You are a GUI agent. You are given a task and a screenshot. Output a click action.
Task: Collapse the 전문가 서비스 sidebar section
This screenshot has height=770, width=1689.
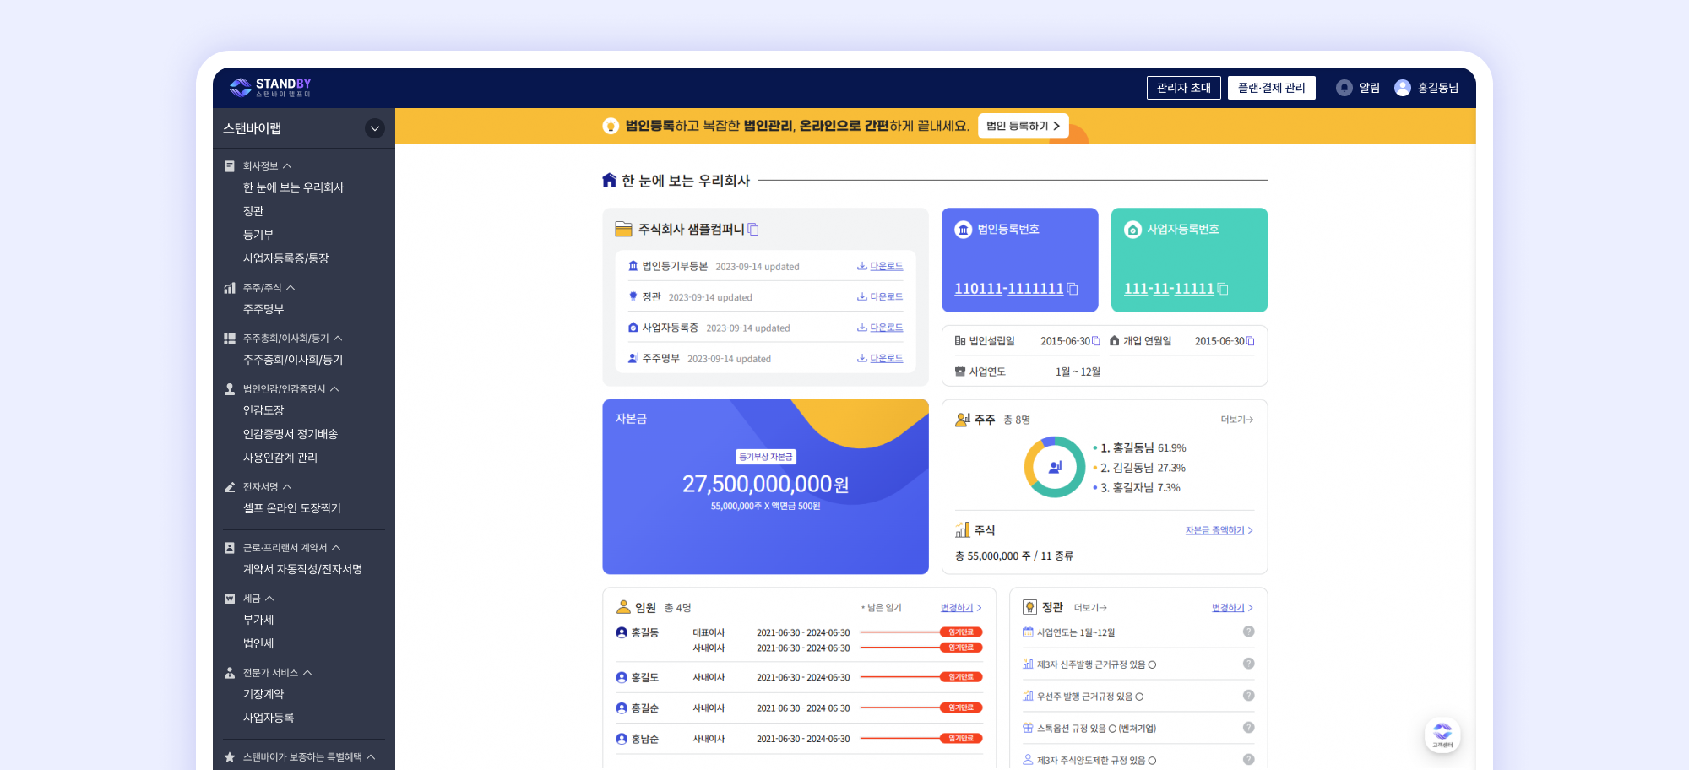point(307,673)
